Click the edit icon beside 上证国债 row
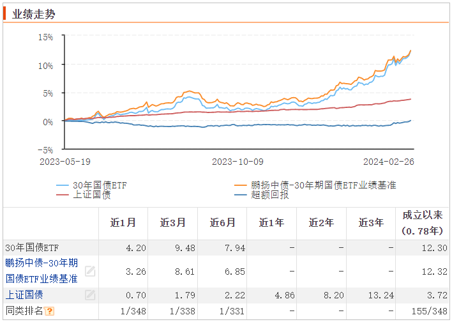Image resolution: width=452 pixels, height=322 pixels. pos(90,295)
